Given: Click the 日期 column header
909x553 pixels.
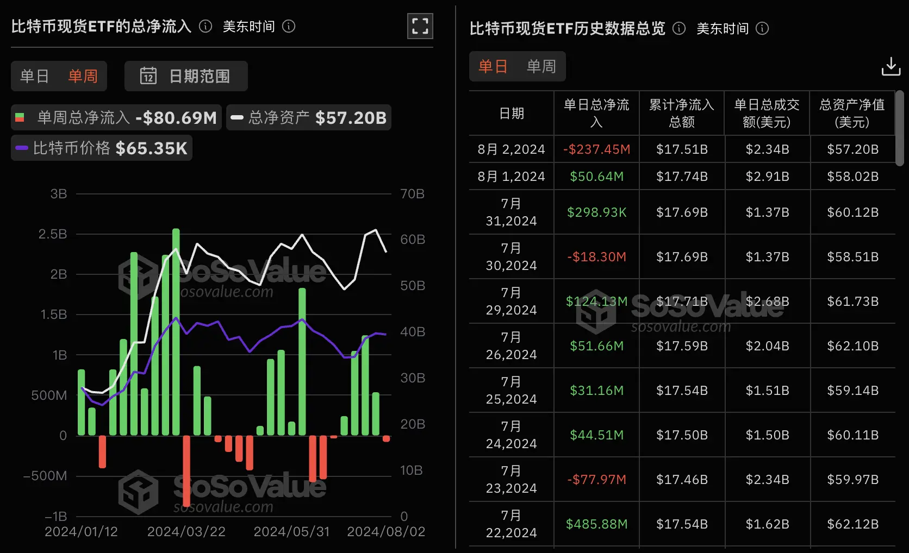Looking at the screenshot, I should [x=511, y=112].
